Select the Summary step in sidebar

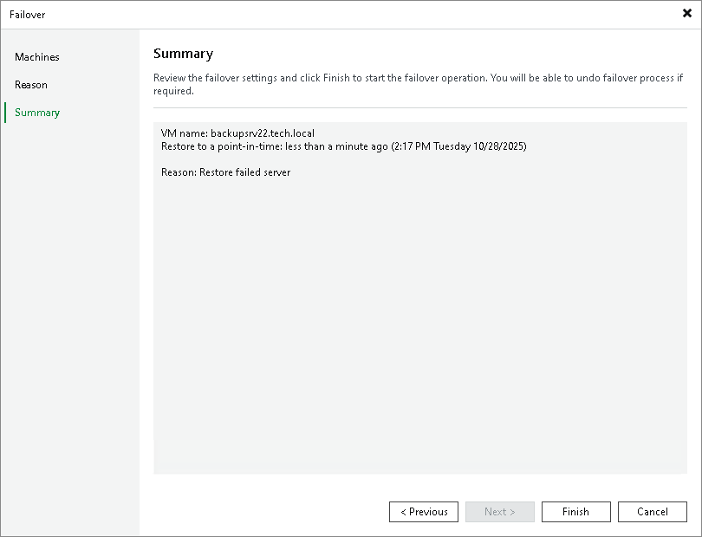[37, 113]
